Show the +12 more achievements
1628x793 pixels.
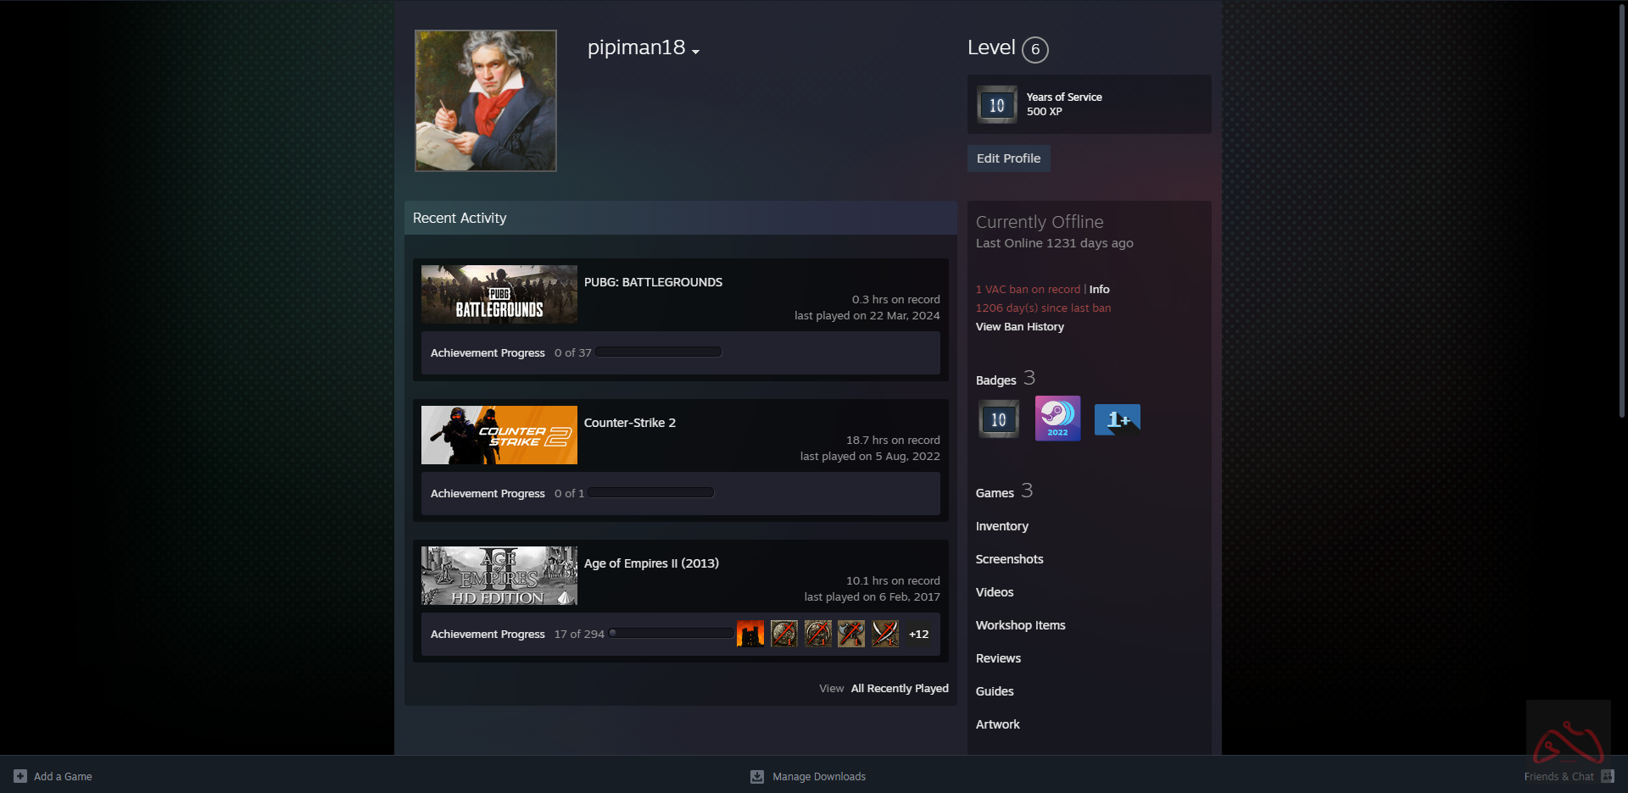[918, 634]
